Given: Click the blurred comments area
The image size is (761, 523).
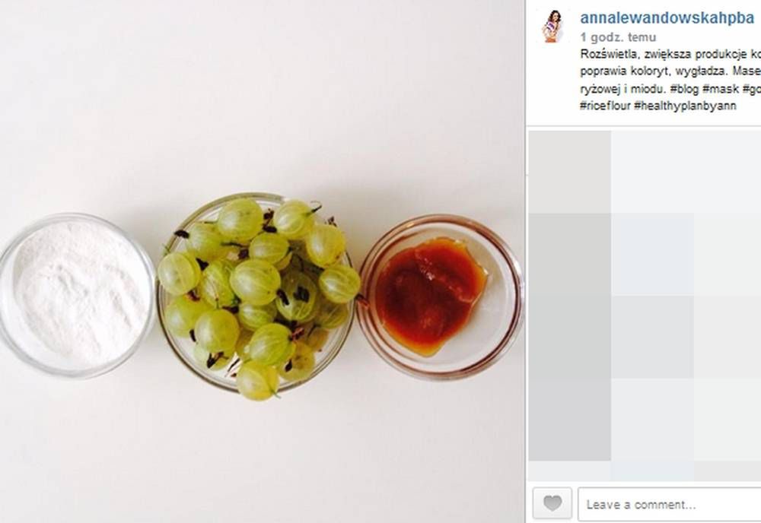Looking at the screenshot, I should [x=645, y=306].
